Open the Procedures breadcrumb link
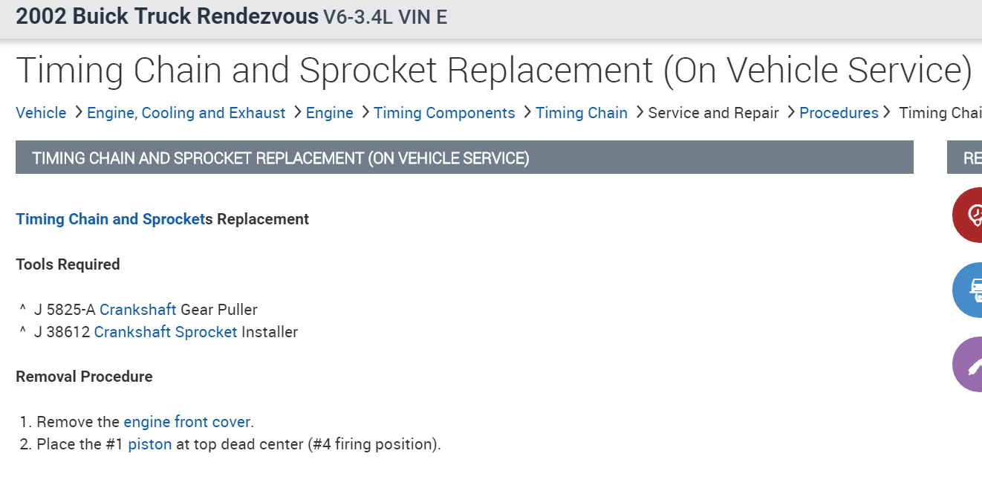 (839, 113)
